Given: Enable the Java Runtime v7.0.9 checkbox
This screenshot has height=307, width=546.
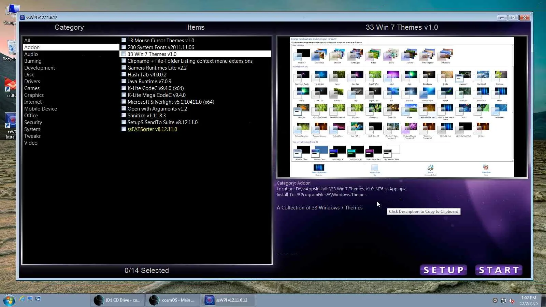Looking at the screenshot, I should pyautogui.click(x=124, y=81).
